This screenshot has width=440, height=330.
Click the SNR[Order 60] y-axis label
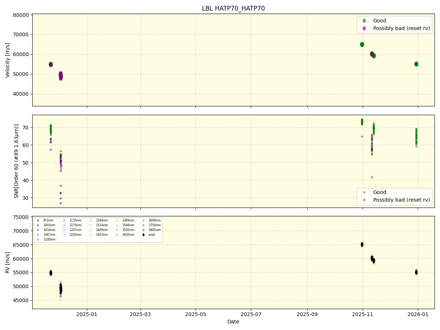coord(16,161)
